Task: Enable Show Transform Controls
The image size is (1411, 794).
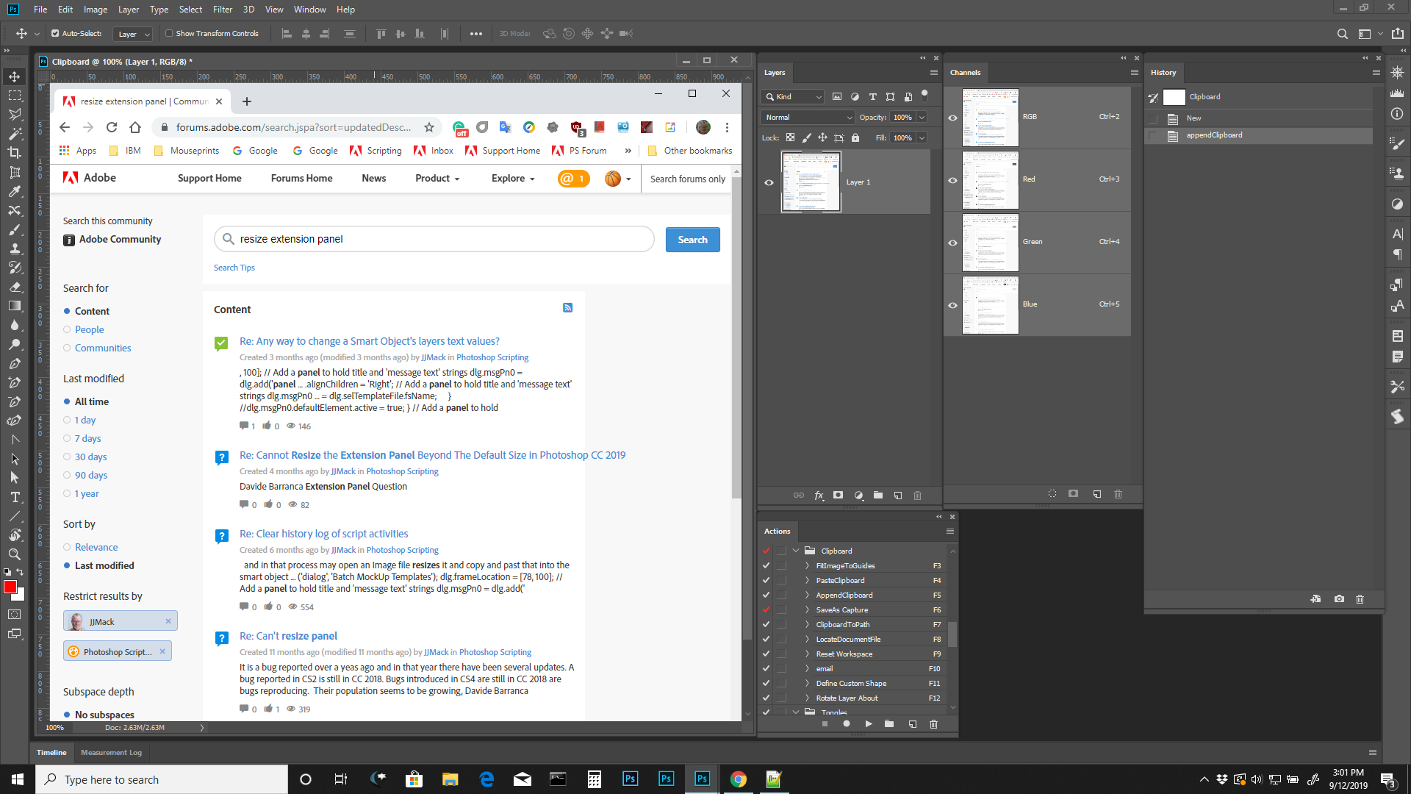Action: (168, 33)
